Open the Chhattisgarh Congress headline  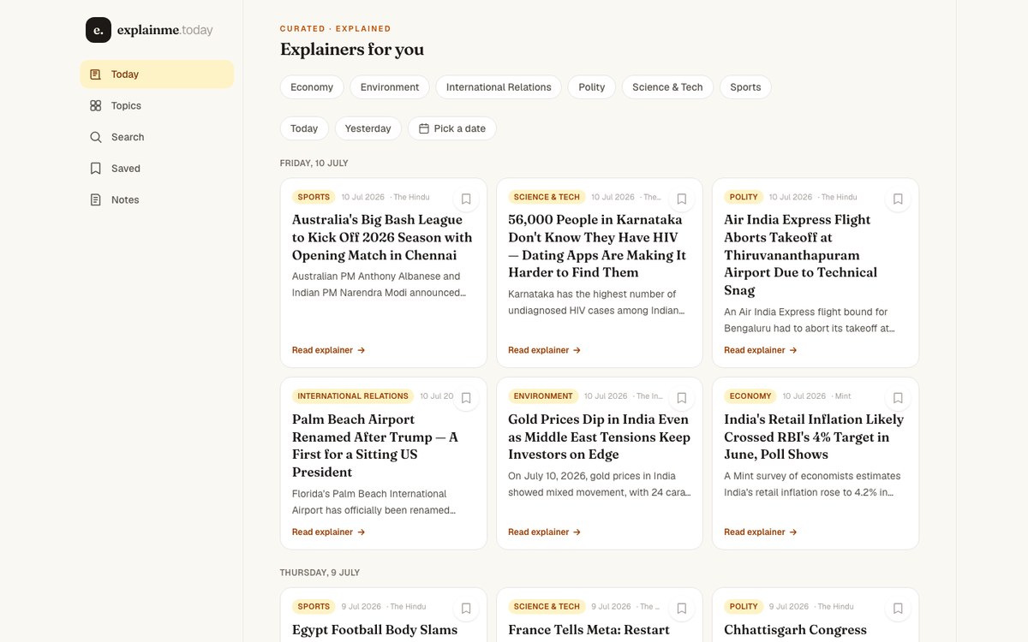(796, 630)
